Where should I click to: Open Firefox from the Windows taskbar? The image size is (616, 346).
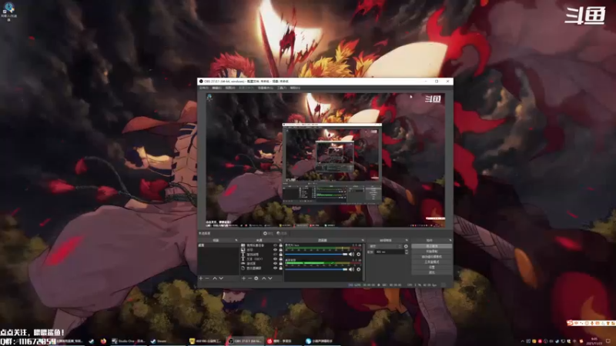pos(103,341)
